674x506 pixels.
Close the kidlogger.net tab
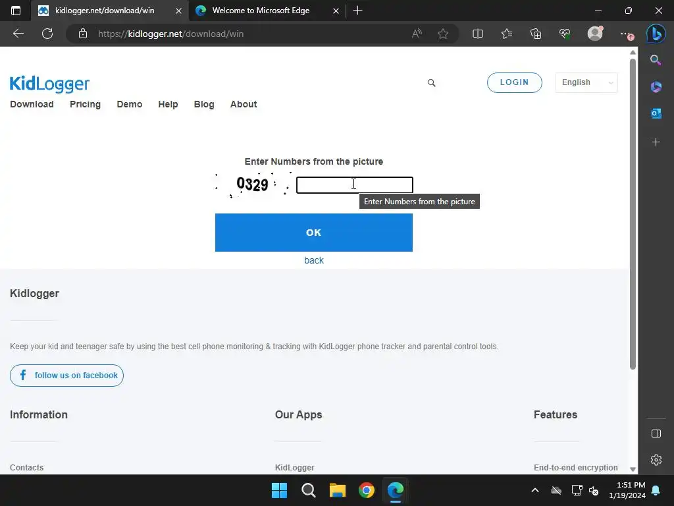[178, 11]
